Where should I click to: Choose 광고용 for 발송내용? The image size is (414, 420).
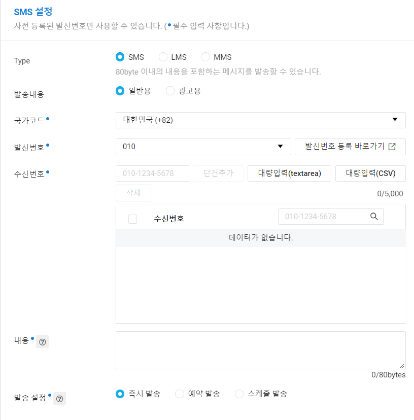169,91
